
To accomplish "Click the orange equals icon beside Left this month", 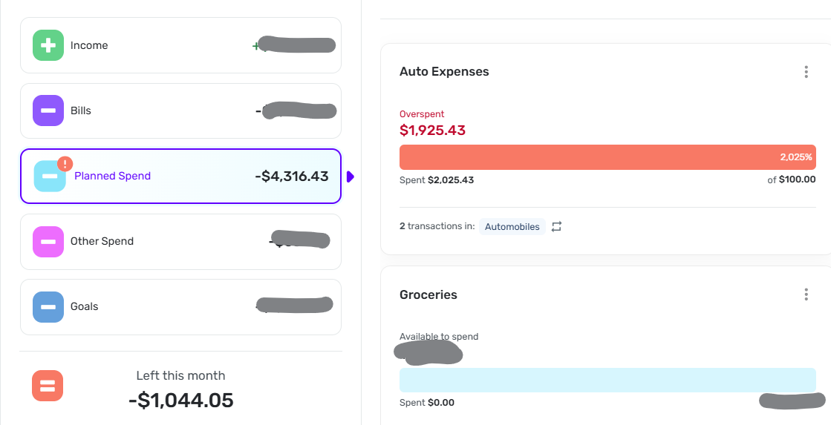I will pyautogui.click(x=48, y=386).
